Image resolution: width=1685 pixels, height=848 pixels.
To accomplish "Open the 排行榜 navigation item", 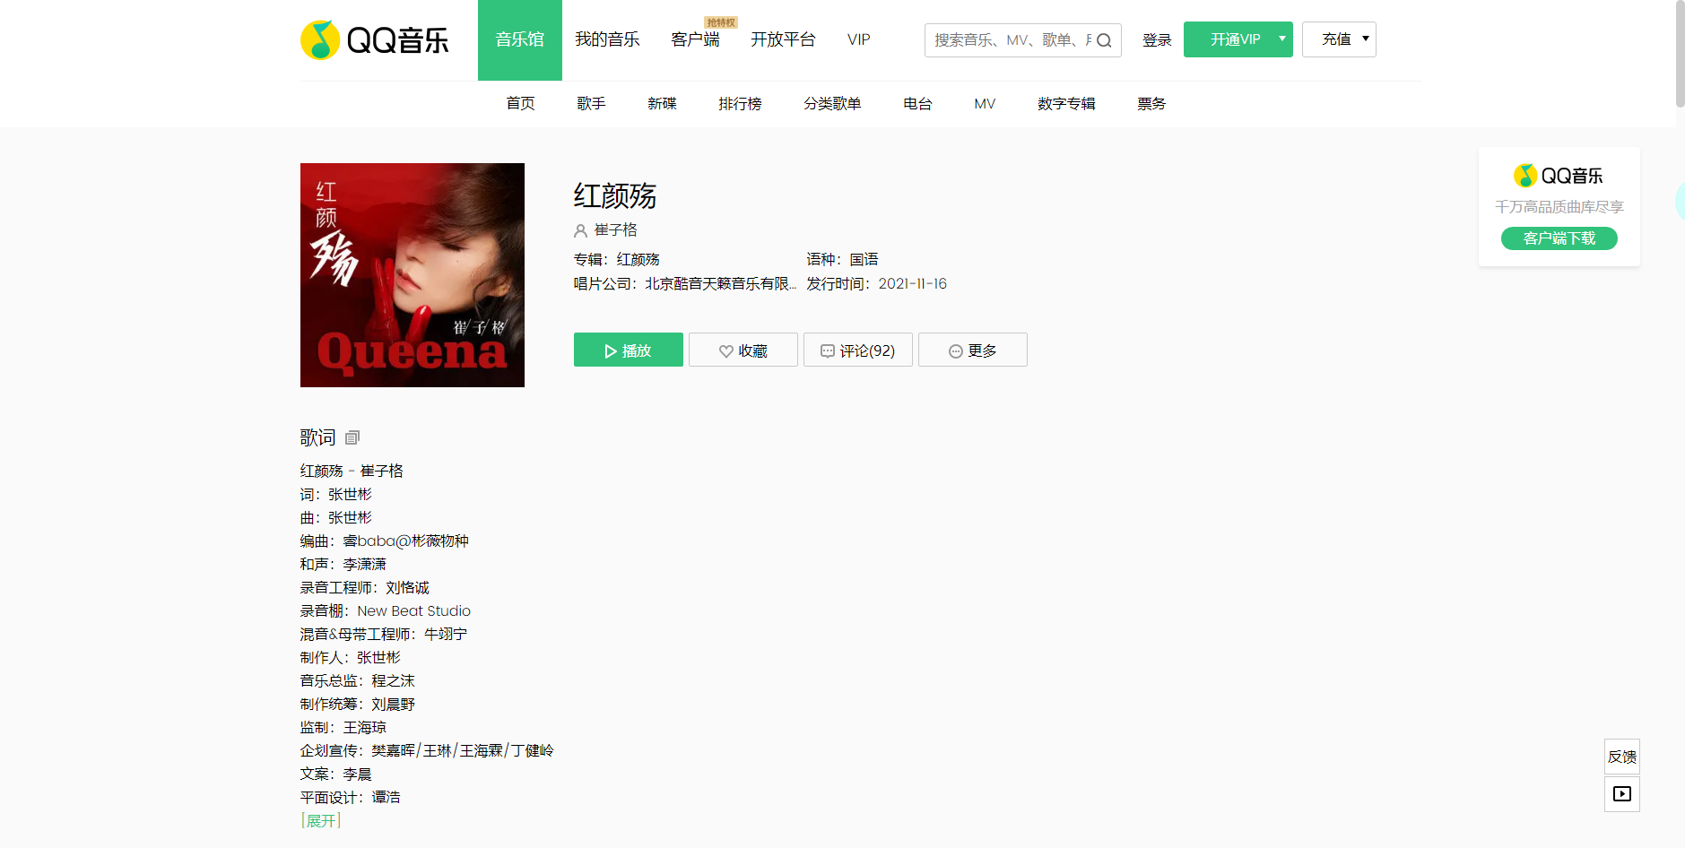I will click(740, 104).
